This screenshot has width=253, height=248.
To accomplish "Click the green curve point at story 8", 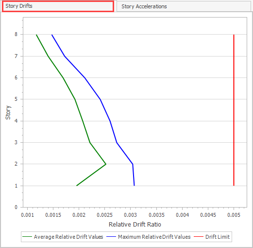I will (36, 35).
